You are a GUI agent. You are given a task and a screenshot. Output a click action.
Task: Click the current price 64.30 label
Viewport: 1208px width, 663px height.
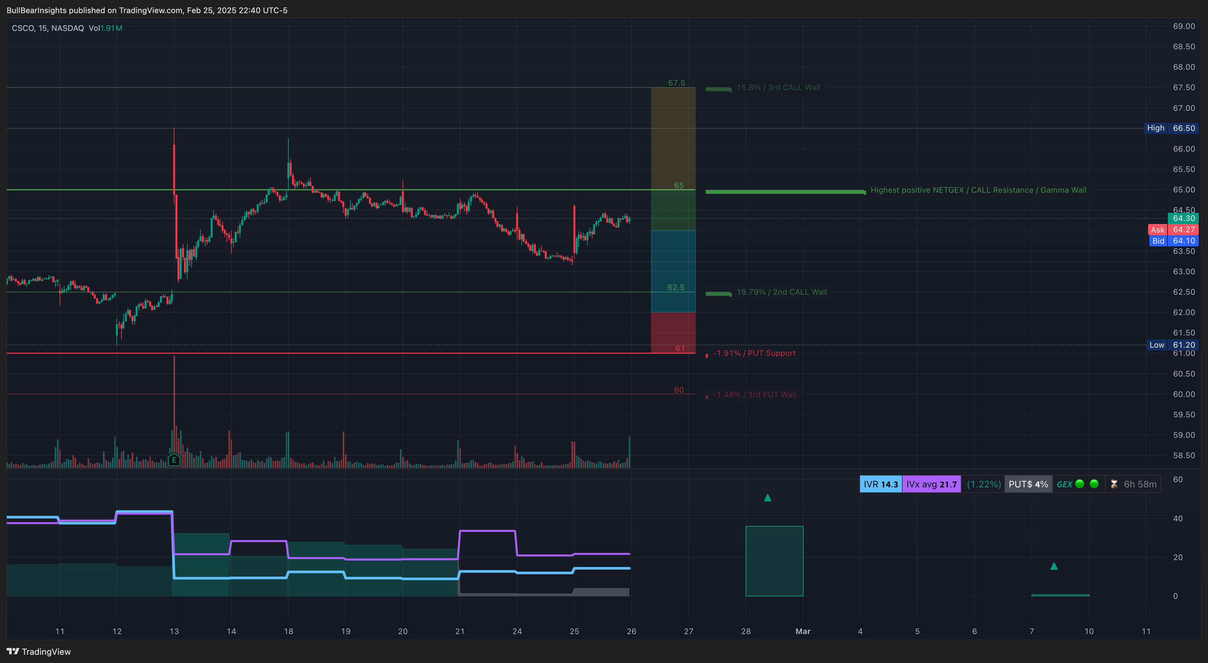(x=1183, y=218)
